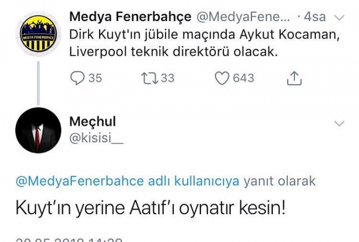Open the Meçhul display name

[x=92, y=122]
